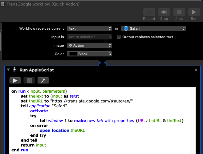Viewport: 203px width, 154px height.
Task: Run the script with play button
Action: pyautogui.click(x=15, y=81)
